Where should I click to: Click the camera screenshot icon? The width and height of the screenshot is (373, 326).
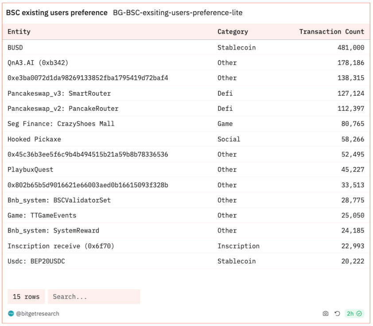[x=326, y=314]
